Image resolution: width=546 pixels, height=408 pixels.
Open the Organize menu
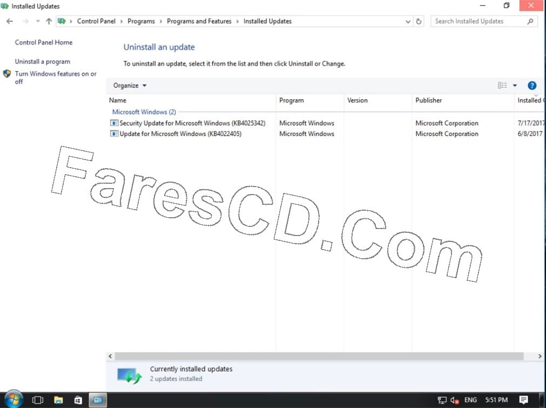click(x=130, y=86)
